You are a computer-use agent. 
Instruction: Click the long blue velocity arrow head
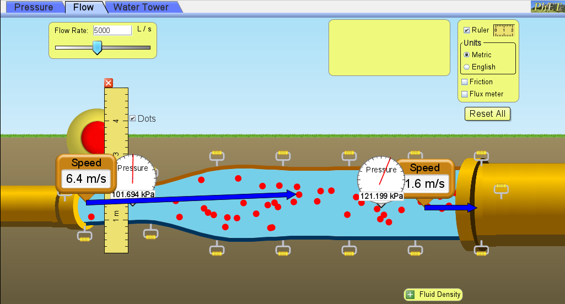[292, 195]
